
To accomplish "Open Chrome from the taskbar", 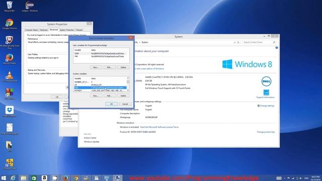I will pyautogui.click(x=76, y=178).
